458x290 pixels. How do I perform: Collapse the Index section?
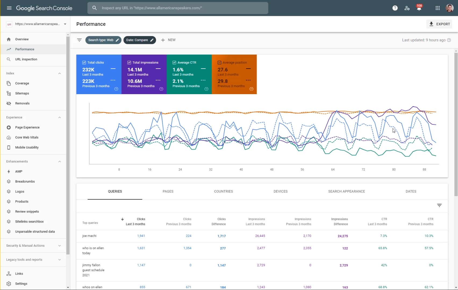(60, 73)
